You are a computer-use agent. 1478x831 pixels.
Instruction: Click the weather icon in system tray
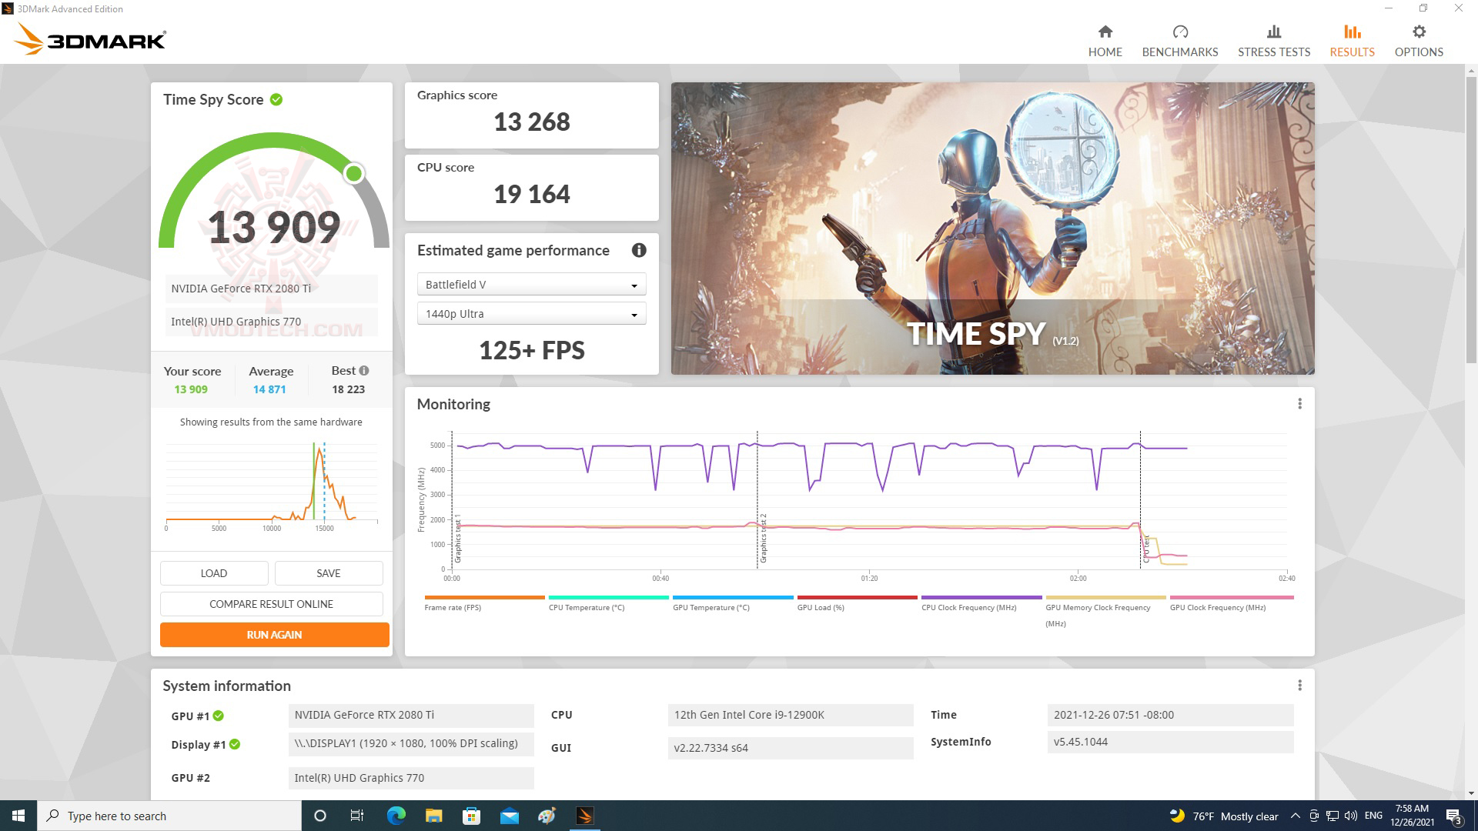coord(1175,815)
